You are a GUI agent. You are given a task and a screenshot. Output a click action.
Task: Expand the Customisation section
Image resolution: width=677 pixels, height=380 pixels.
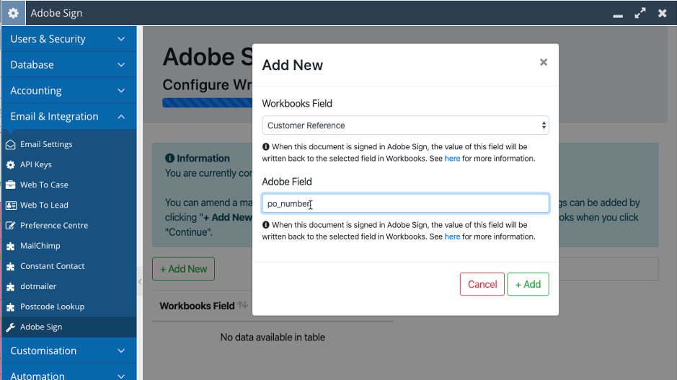68,350
